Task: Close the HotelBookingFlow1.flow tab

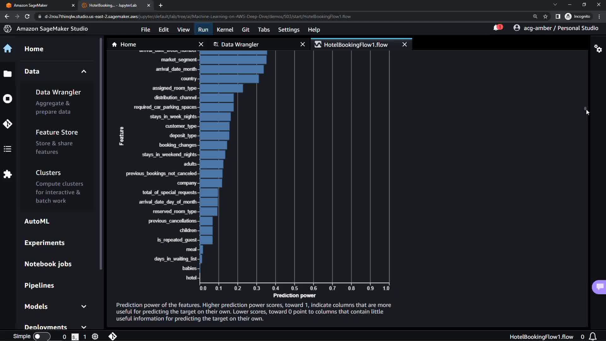Action: [x=404, y=45]
